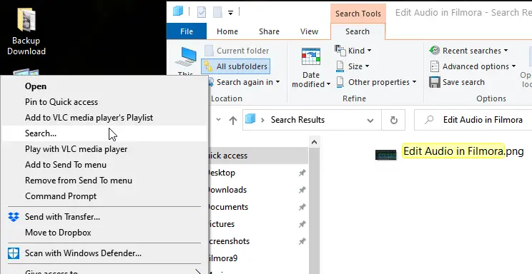Screen dimensions: 532x274
Task: Click the New folder quick access icon
Action: pyautogui.click(x=217, y=13)
